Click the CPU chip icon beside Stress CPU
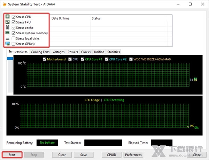 click(x=7, y=17)
